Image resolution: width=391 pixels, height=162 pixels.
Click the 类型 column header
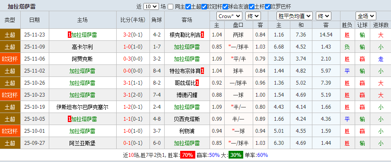[10, 20]
